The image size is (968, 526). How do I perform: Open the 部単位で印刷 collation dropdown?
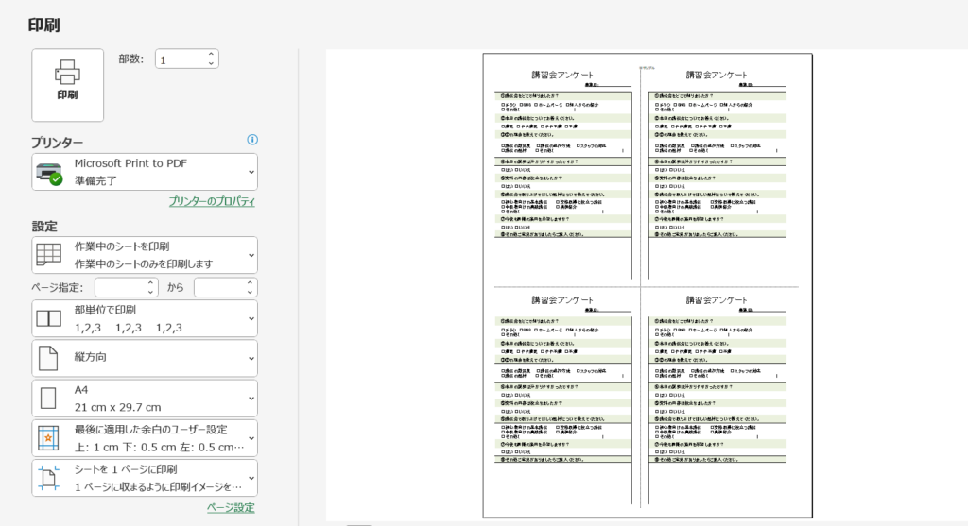(x=145, y=319)
